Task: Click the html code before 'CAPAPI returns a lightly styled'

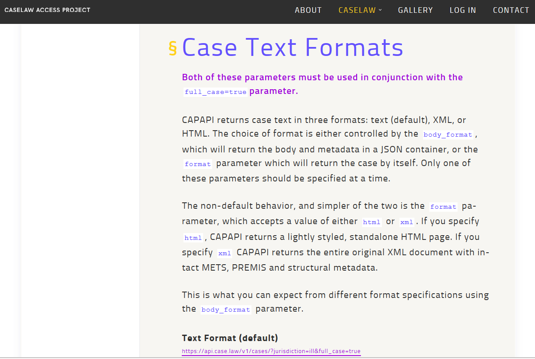Action: pos(193,238)
